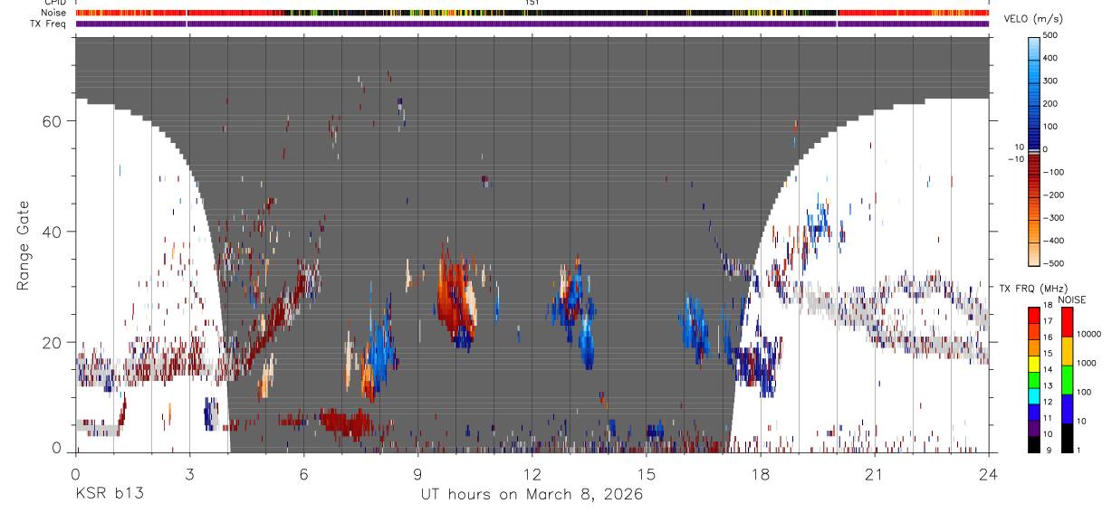Click the colored Noise strip above the plot
The image size is (1112, 513).
click(532, 13)
